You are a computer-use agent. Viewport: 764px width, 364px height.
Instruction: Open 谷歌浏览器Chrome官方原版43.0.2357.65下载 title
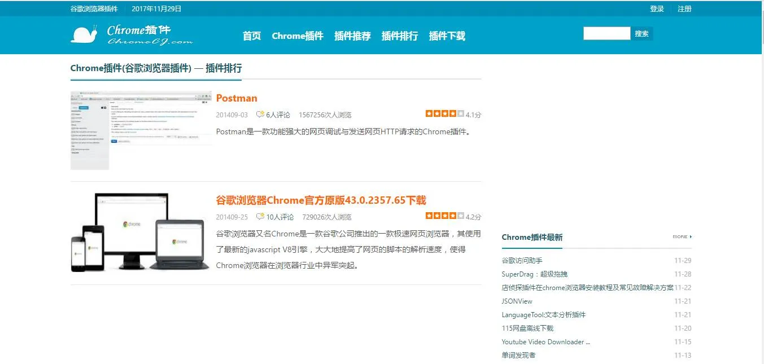321,200
